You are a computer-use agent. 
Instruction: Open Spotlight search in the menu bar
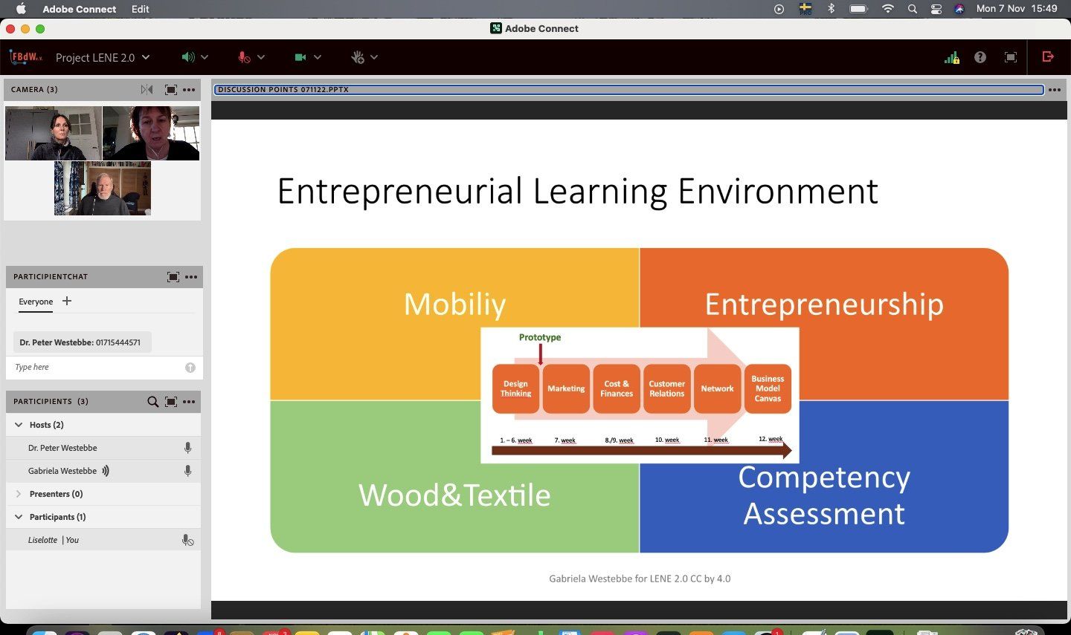(x=913, y=9)
